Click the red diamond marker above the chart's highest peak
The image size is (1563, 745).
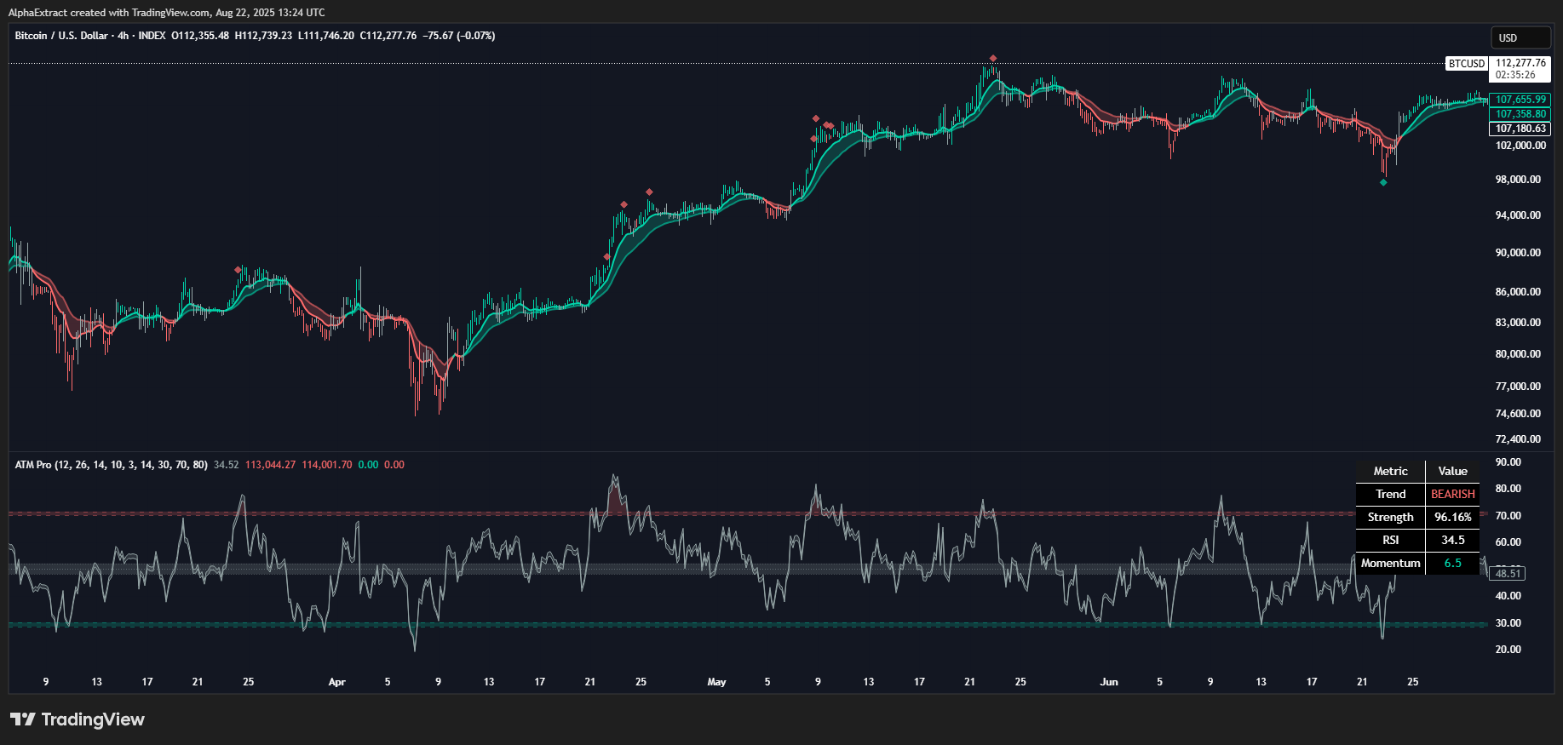coord(993,59)
